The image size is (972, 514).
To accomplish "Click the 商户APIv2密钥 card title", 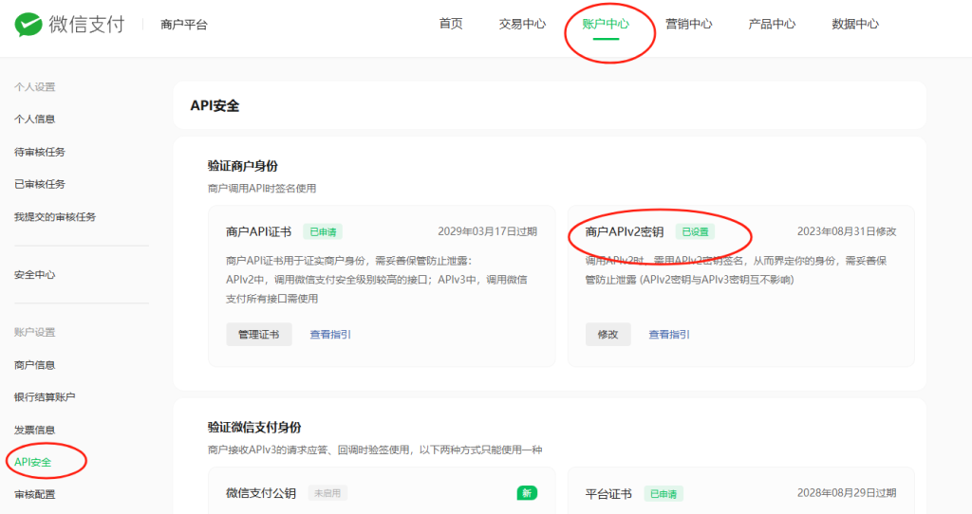I will 625,231.
